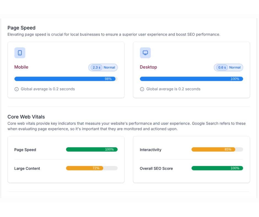Image resolution: width=259 pixels, height=217 pixels.
Task: Click the Interactivity metric label
Action: [x=150, y=150]
